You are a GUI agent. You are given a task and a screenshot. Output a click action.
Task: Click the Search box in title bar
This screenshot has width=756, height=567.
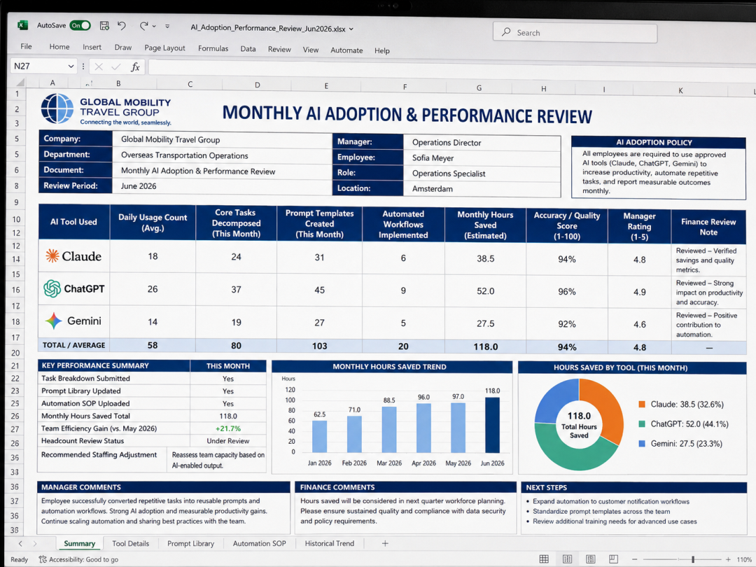(575, 33)
